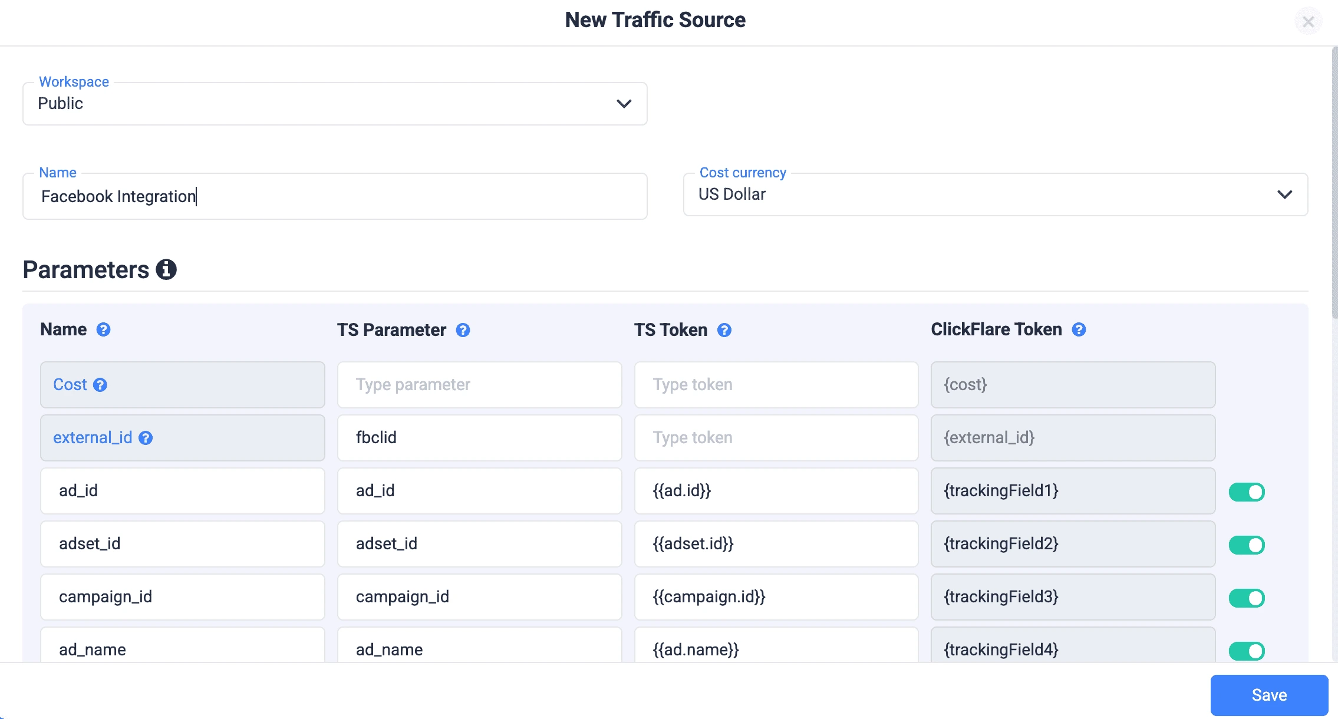
Task: Toggle off the ad_name tracking field switch
Action: click(1247, 651)
